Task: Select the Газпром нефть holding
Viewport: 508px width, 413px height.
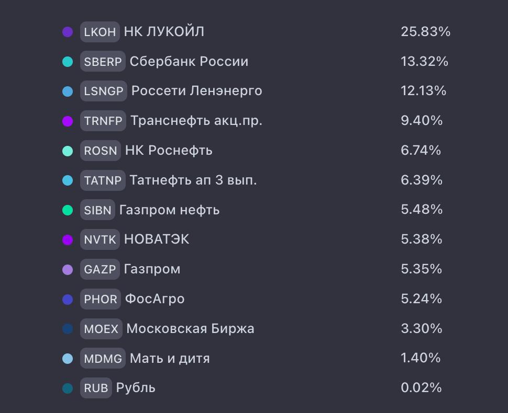Action: (169, 210)
